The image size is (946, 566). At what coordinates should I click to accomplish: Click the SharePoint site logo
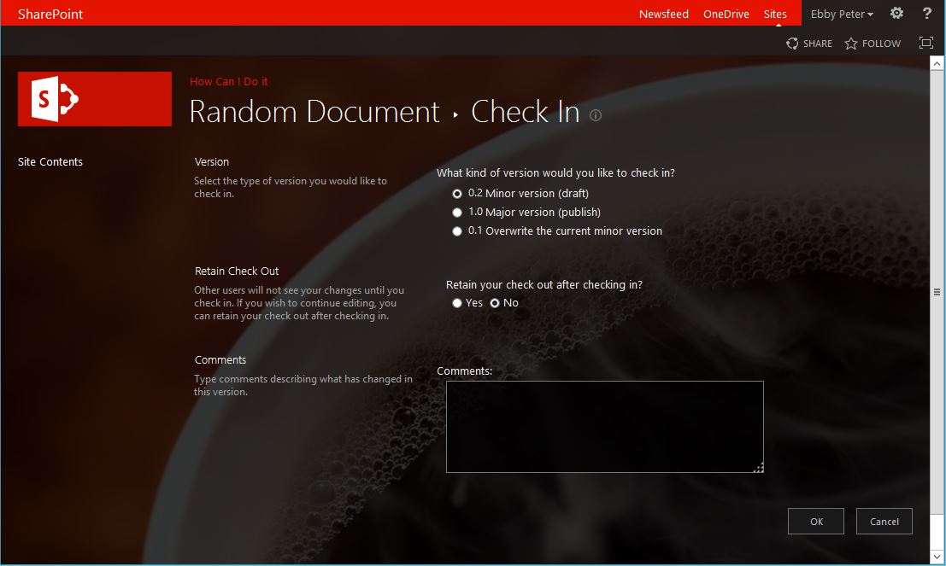[x=94, y=99]
